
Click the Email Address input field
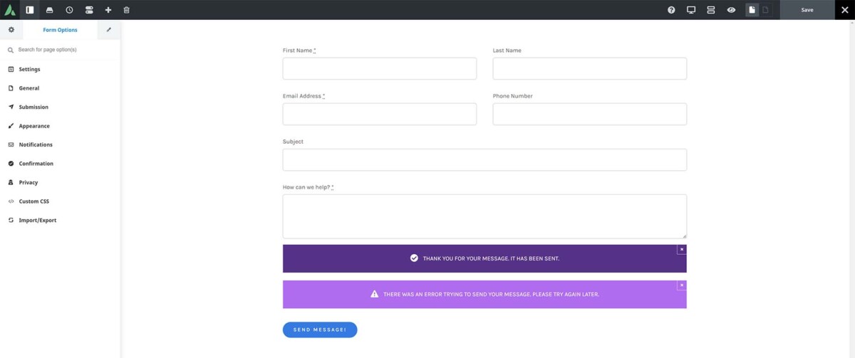[x=379, y=114]
